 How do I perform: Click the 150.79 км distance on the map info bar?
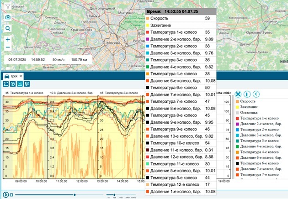[79, 60]
